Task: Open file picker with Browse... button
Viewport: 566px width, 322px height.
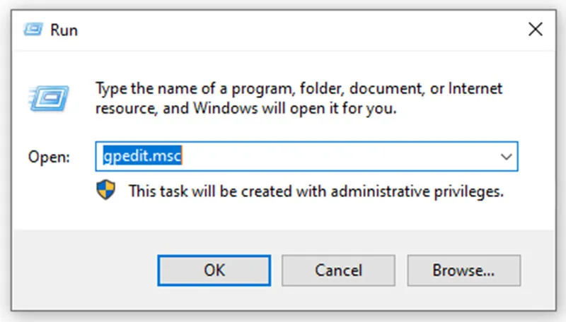Action: (x=464, y=270)
